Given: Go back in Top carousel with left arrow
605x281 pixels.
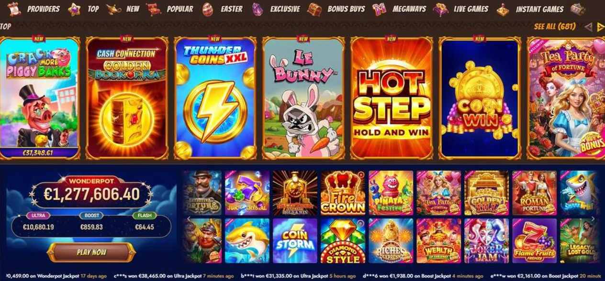Looking at the screenshot, I should 588,27.
